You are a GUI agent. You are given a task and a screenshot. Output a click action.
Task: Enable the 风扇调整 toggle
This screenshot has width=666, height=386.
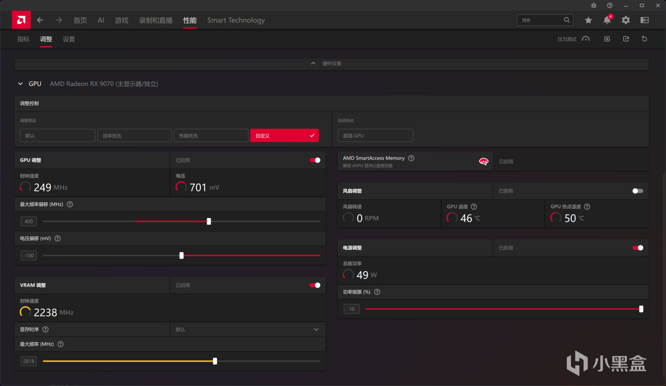638,191
